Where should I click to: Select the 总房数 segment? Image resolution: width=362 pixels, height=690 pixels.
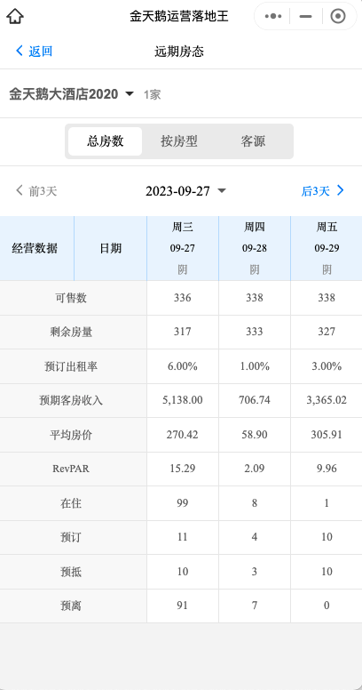(x=106, y=141)
